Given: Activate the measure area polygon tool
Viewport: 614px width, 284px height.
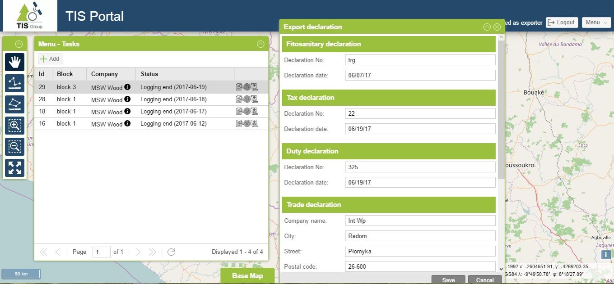Looking at the screenshot, I should click(x=14, y=104).
